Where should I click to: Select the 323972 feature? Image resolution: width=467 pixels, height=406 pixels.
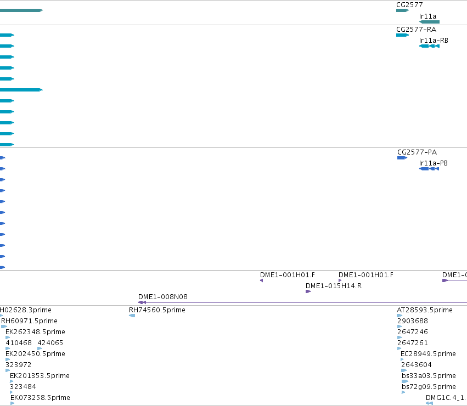pyautogui.click(x=8, y=370)
